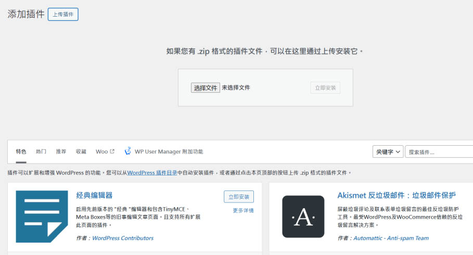473x255 pixels.
Task: Open the 经典编辑器 plugin title link
Action: (x=94, y=195)
